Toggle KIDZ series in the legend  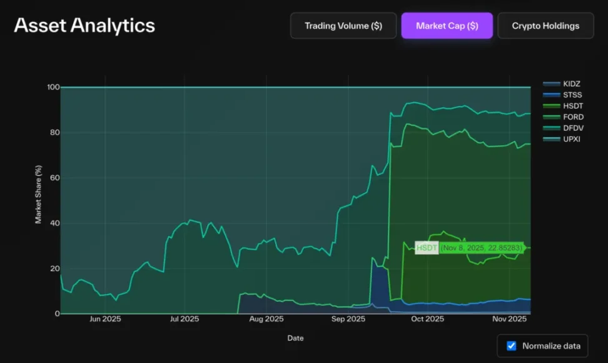point(572,83)
